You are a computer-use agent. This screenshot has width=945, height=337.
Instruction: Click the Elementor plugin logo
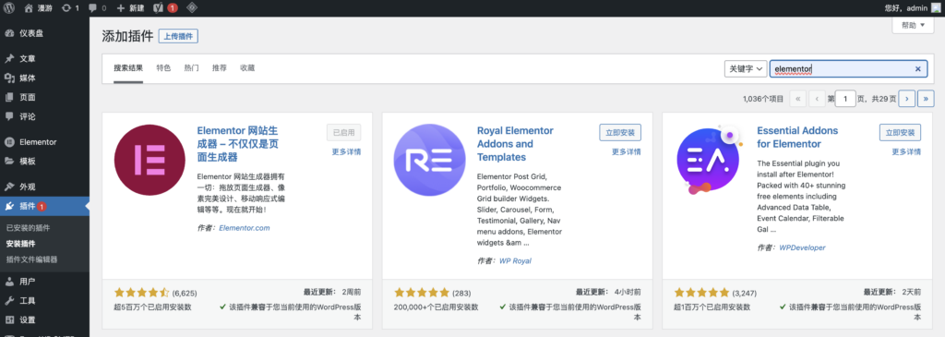150,160
